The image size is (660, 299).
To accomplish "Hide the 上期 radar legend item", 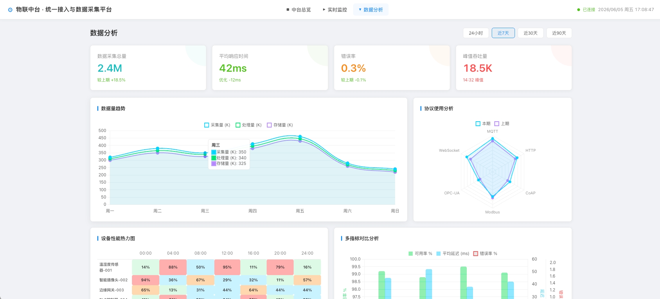I will pos(502,124).
